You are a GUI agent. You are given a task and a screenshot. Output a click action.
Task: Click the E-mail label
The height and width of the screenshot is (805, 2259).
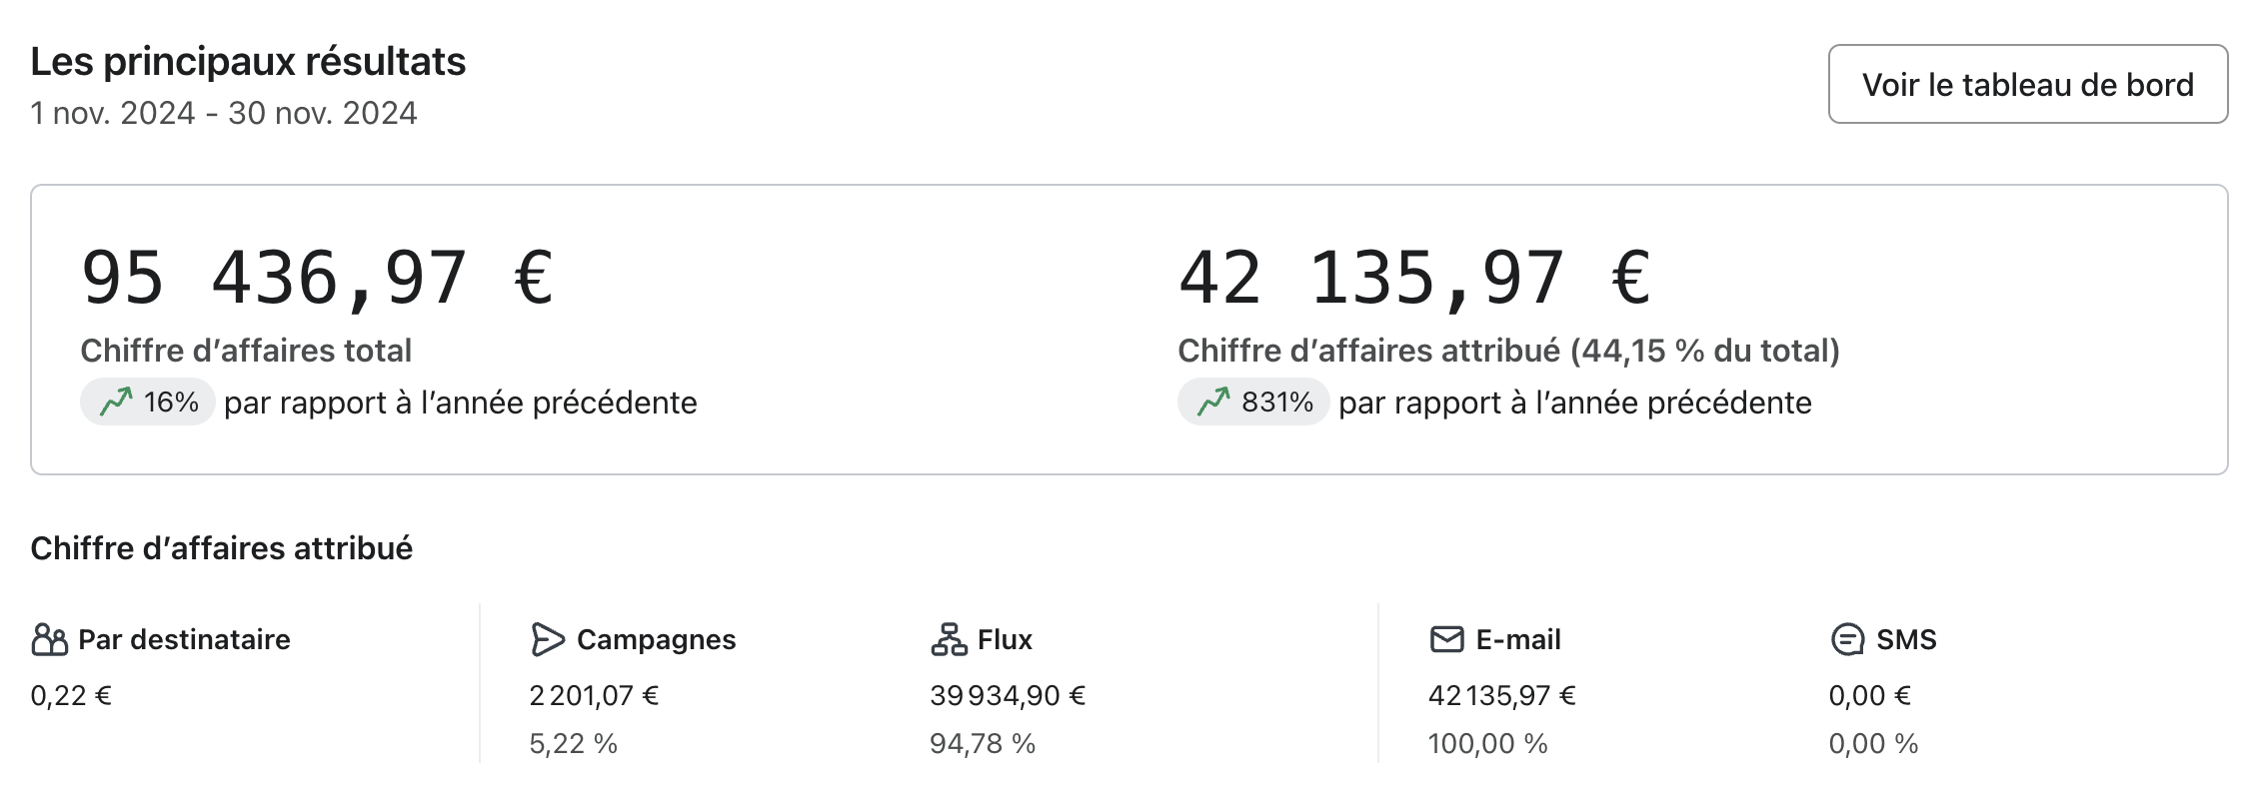click(x=1517, y=639)
